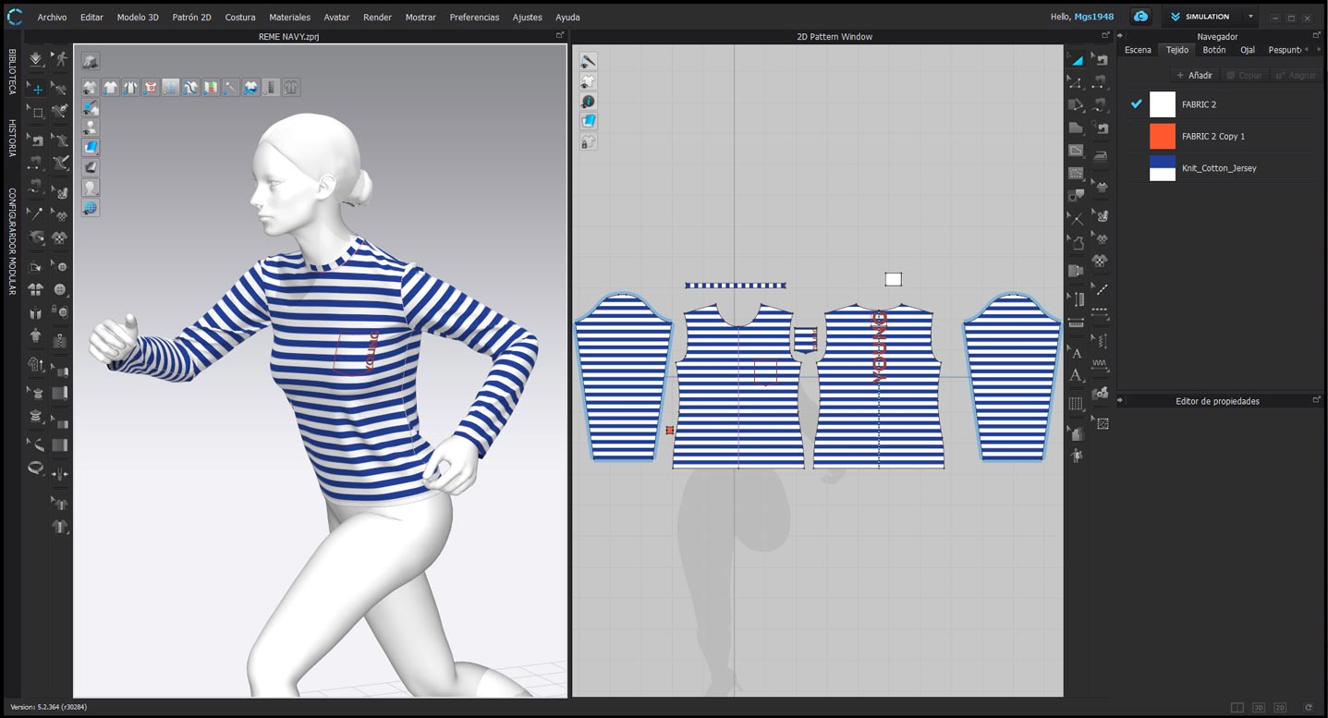
Task: Choose the Select/Move cross tool
Action: [x=38, y=89]
